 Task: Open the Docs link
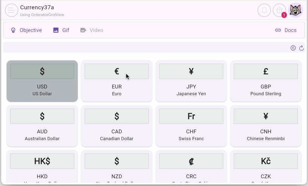click(x=286, y=30)
